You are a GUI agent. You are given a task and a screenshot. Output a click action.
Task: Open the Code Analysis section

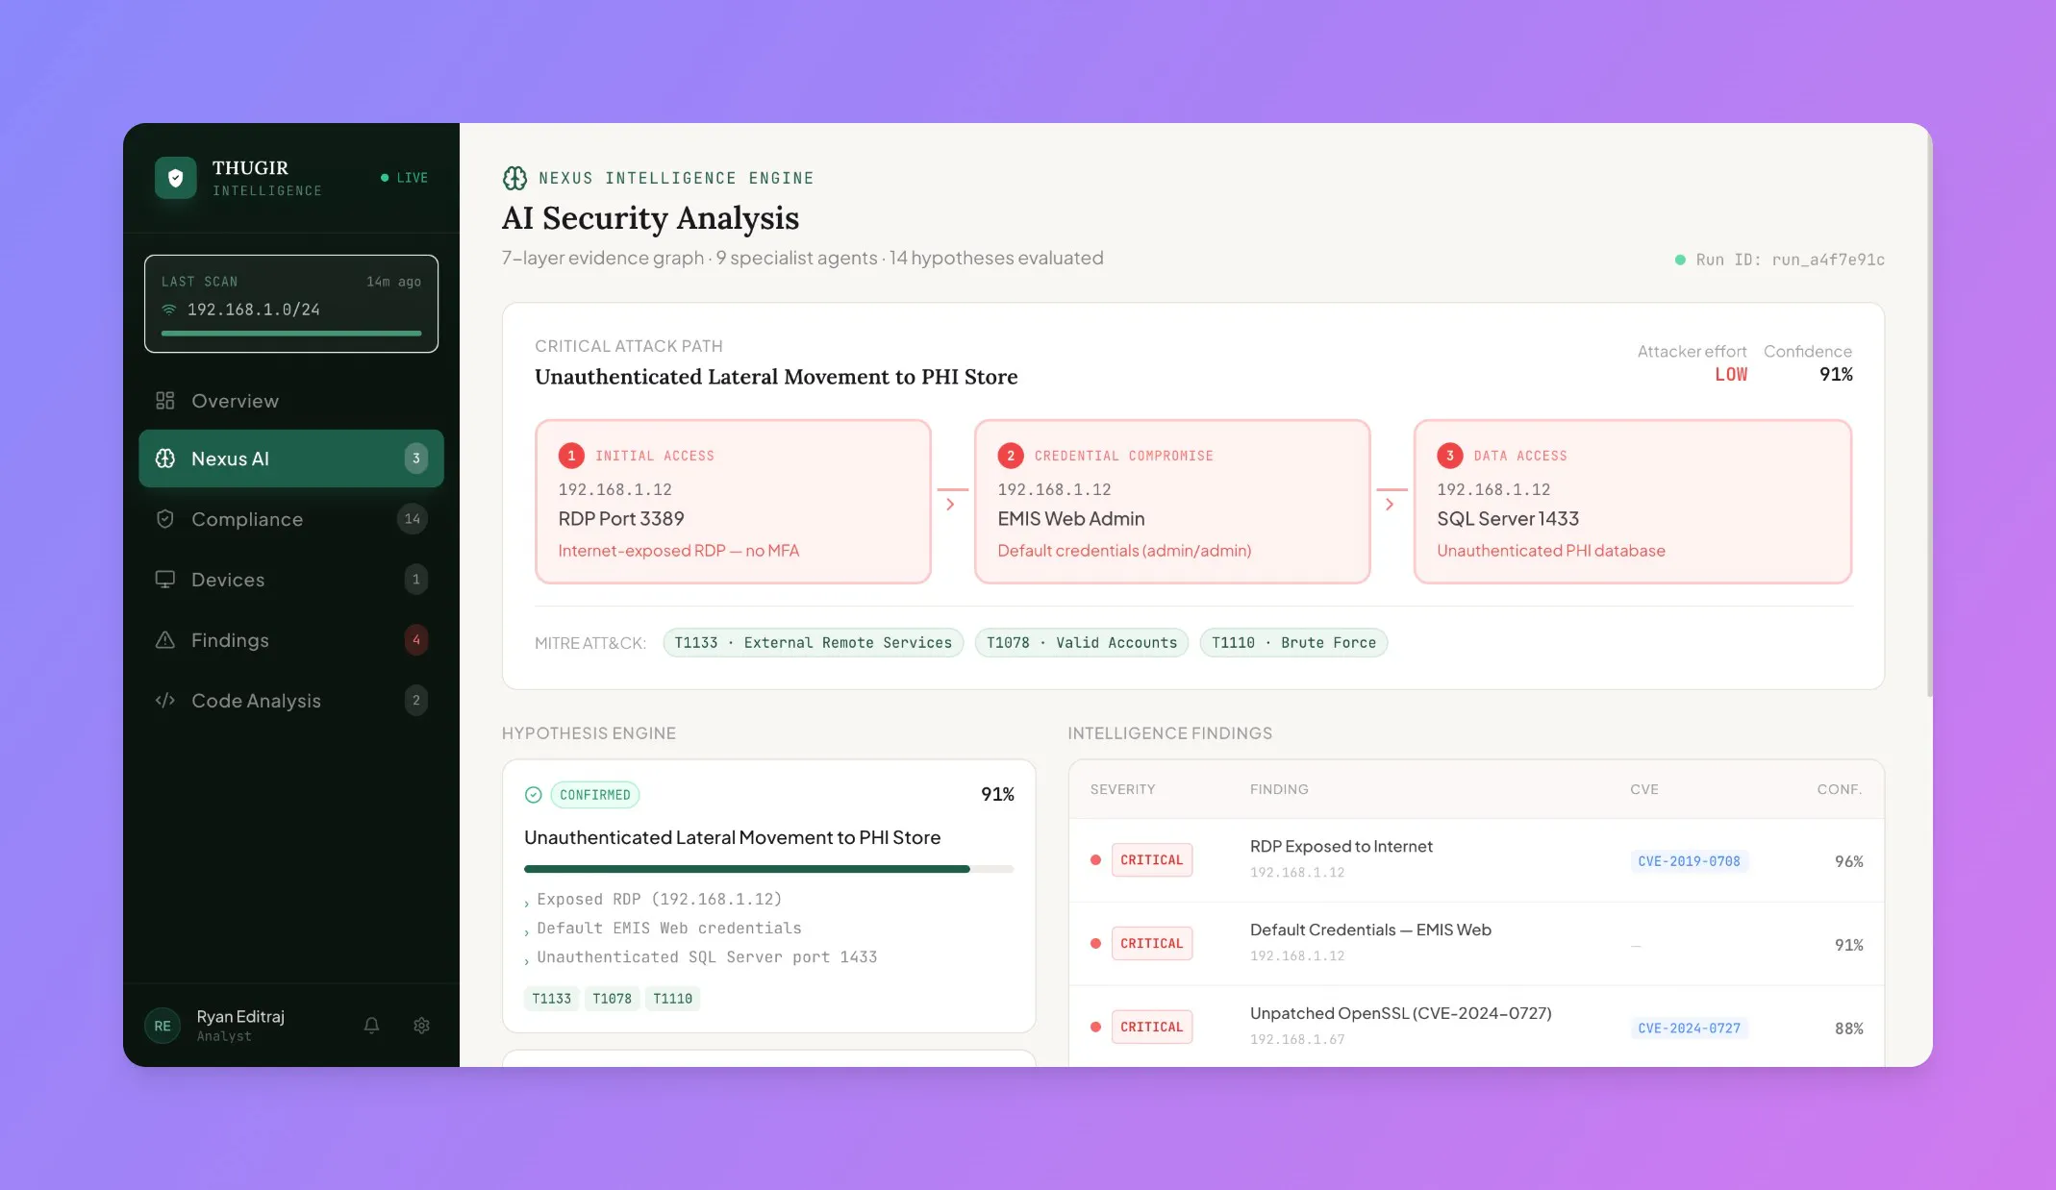tap(291, 700)
